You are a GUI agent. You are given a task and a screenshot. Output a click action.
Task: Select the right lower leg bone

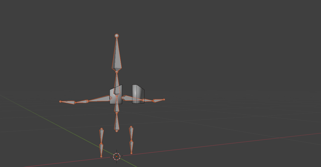pyautogui.click(x=131, y=146)
